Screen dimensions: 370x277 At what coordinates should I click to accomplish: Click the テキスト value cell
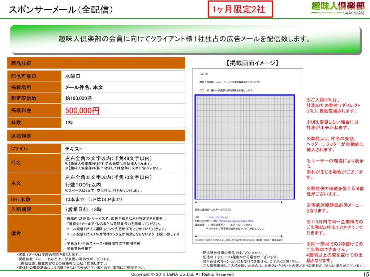tap(123, 149)
